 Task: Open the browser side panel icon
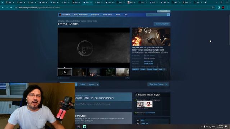pos(218,8)
